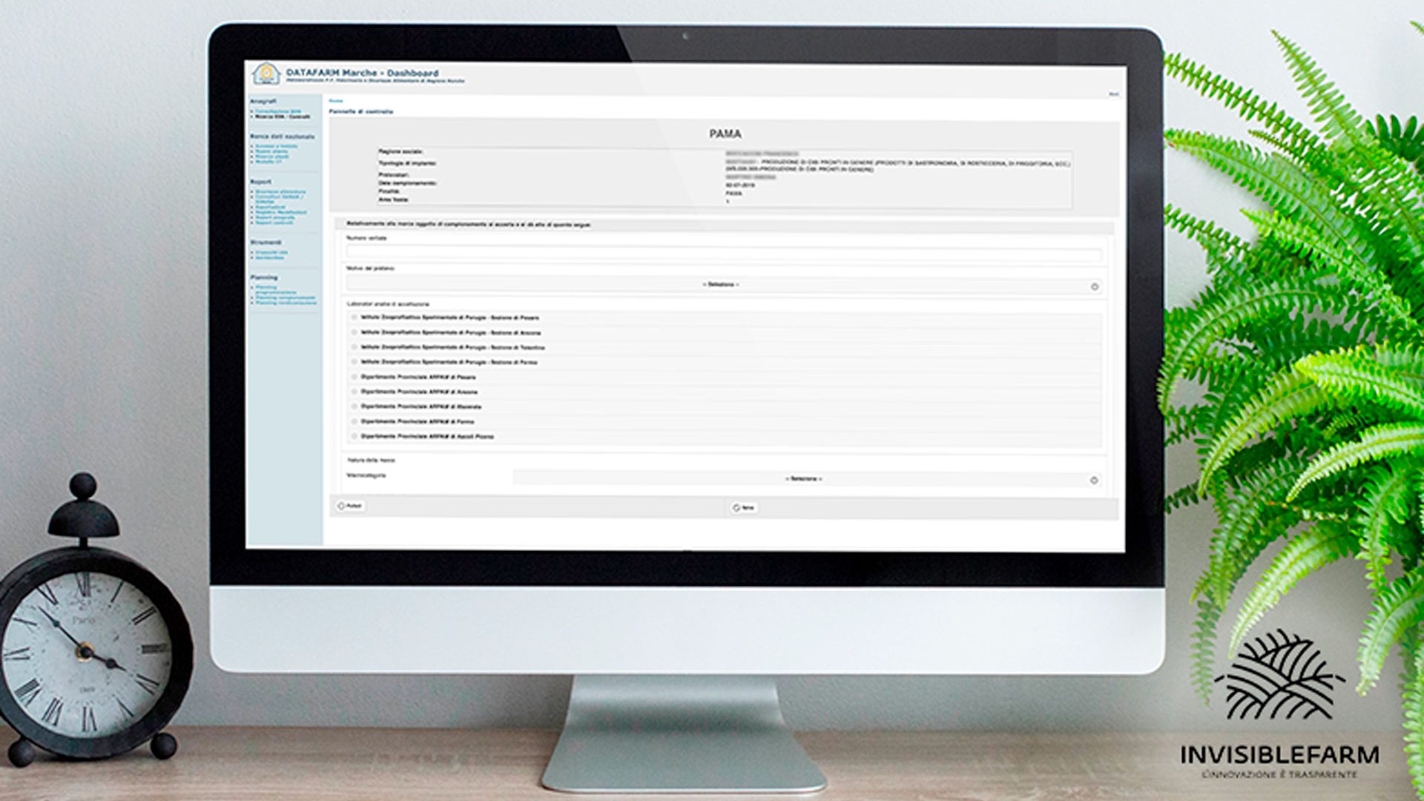Open the Planning rendicontazione sidebar link
The width and height of the screenshot is (1424, 801).
tap(286, 303)
